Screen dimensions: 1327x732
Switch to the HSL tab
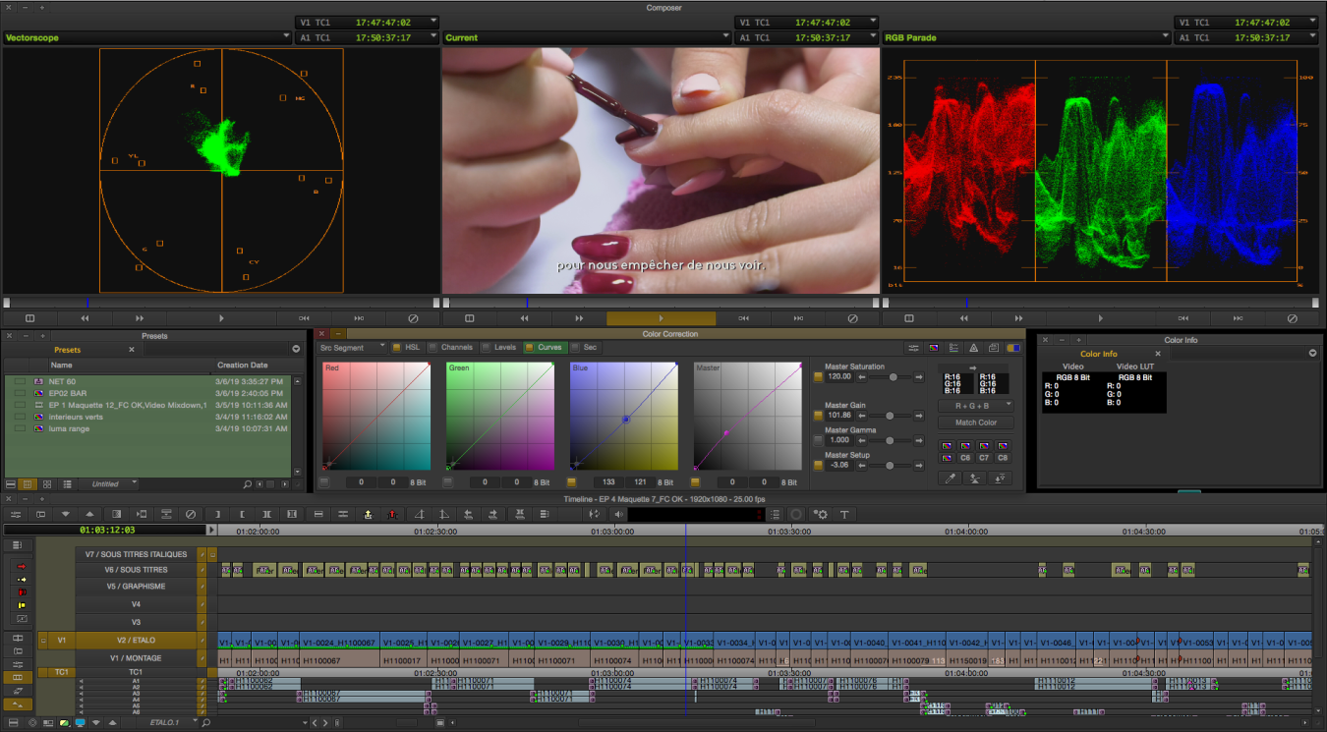tap(411, 348)
